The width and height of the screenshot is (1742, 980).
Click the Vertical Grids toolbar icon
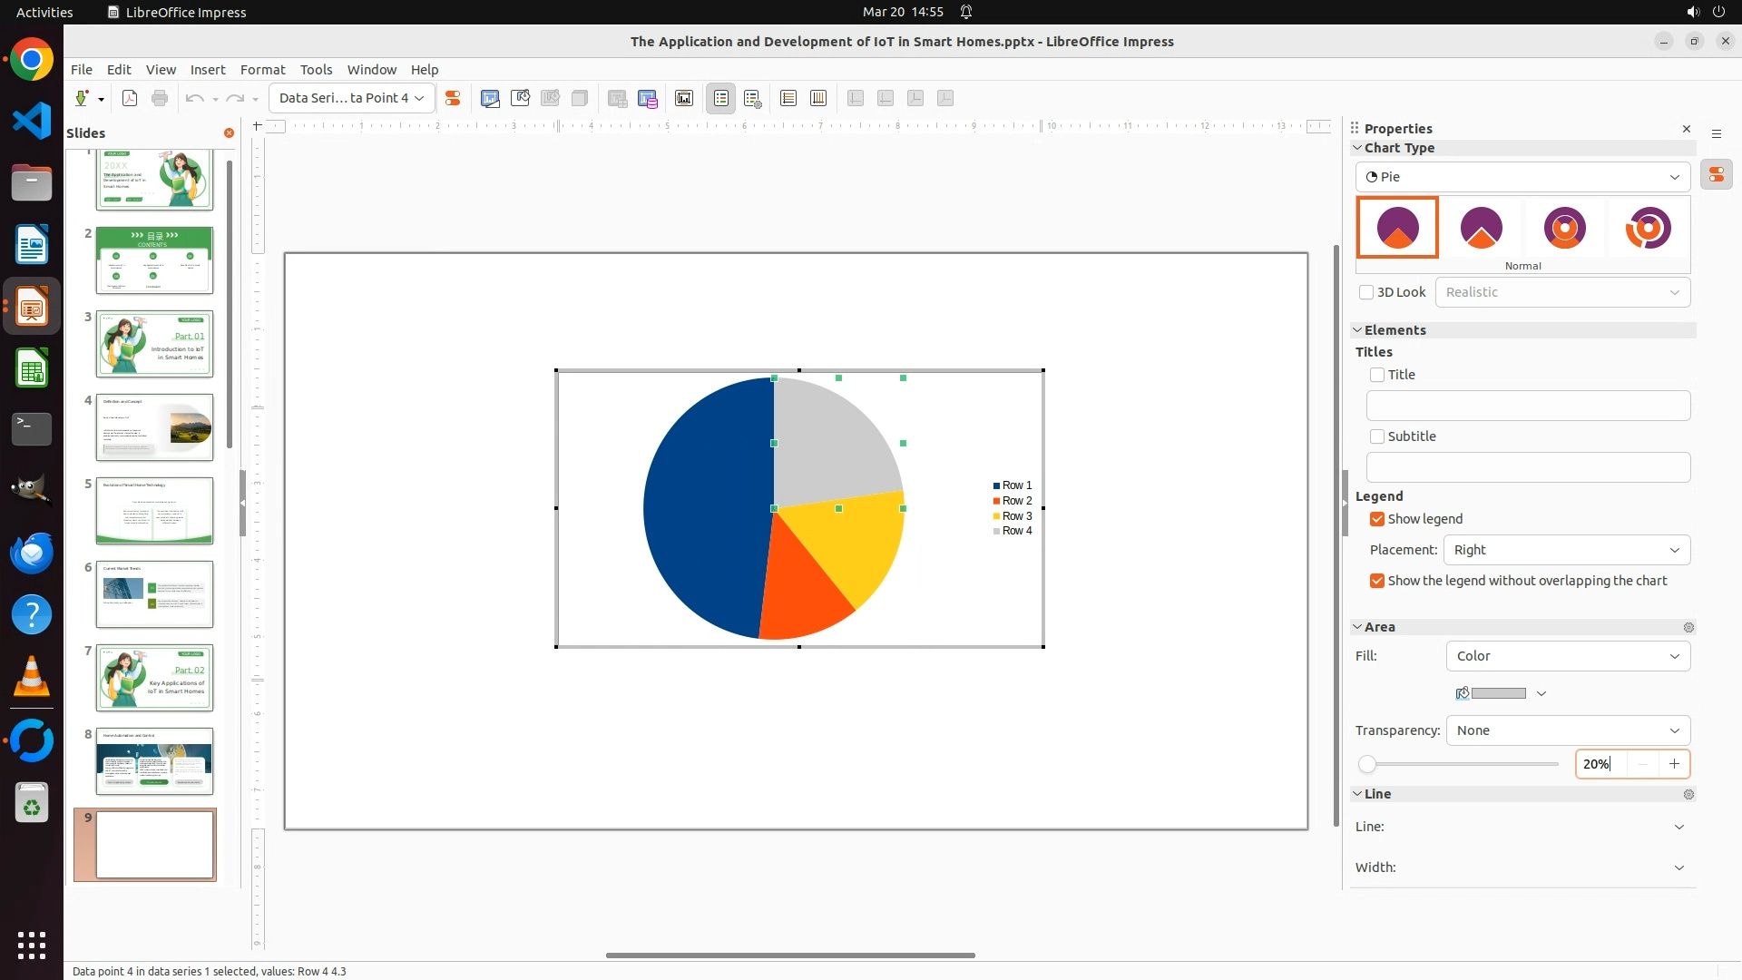coord(818,98)
